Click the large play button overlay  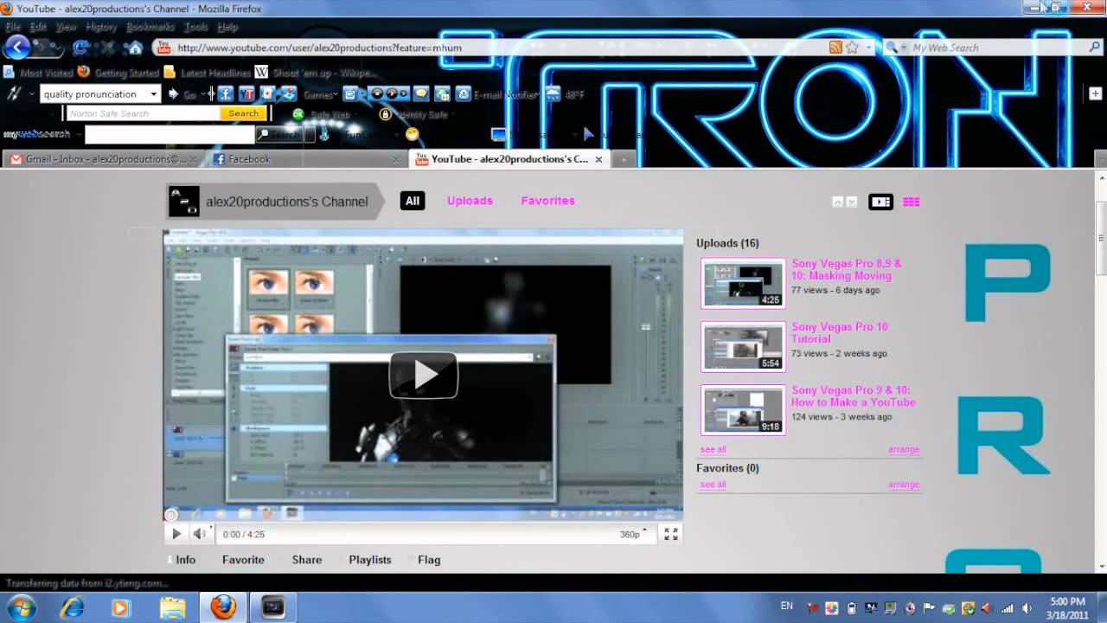coord(423,375)
